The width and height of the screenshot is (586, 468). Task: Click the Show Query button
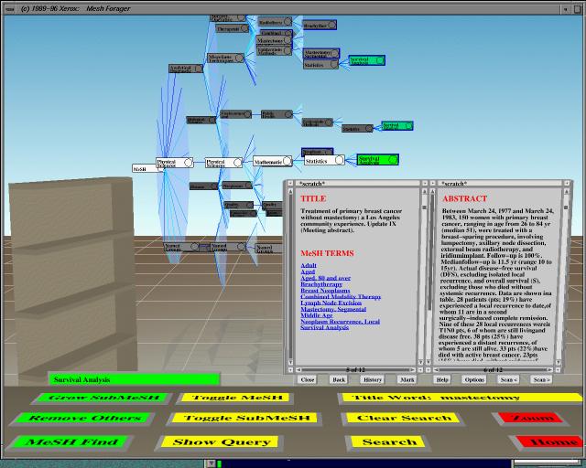point(221,442)
